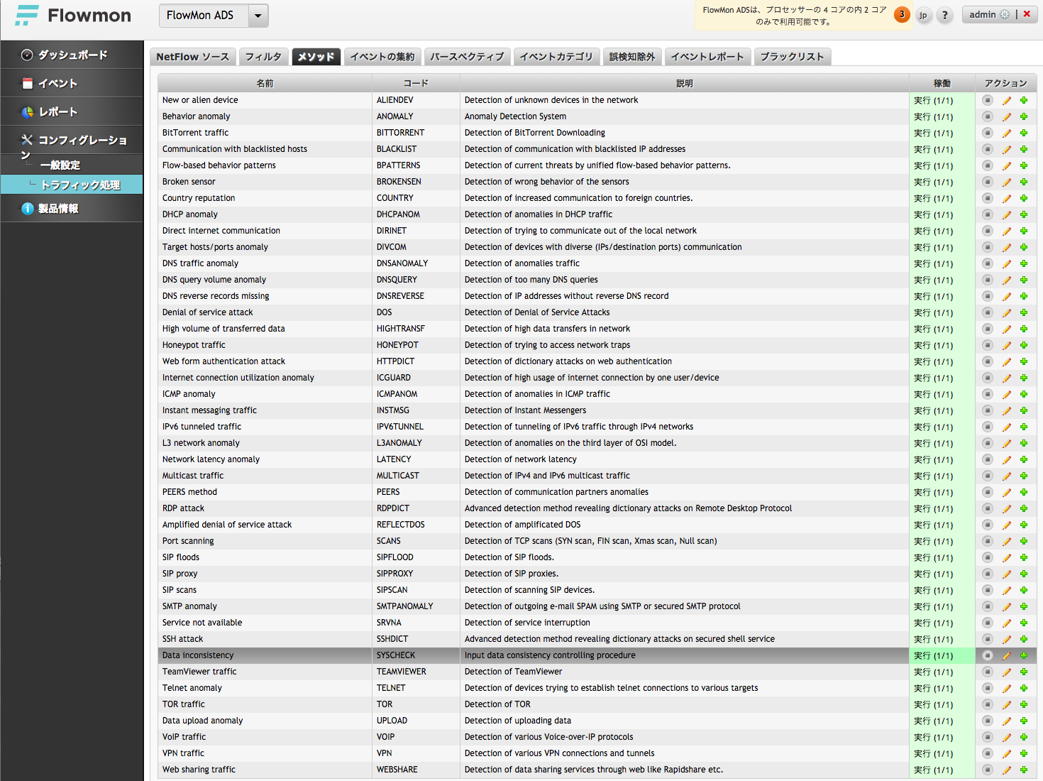This screenshot has height=781, width=1043.
Task: Edit the BitTorrent traffic method with pencil icon
Action: [1006, 133]
